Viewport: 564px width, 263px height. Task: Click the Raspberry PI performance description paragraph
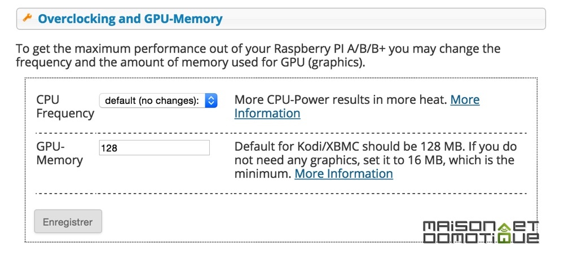(x=258, y=55)
